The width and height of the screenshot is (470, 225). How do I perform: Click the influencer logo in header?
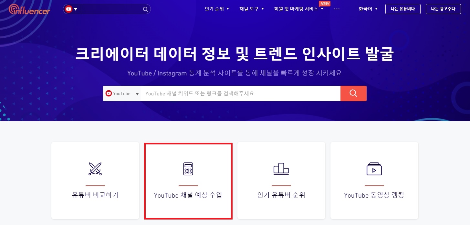29,9
